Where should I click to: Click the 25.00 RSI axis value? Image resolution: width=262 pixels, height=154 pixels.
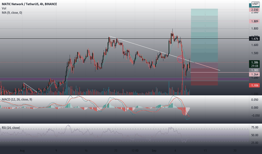[255, 143]
